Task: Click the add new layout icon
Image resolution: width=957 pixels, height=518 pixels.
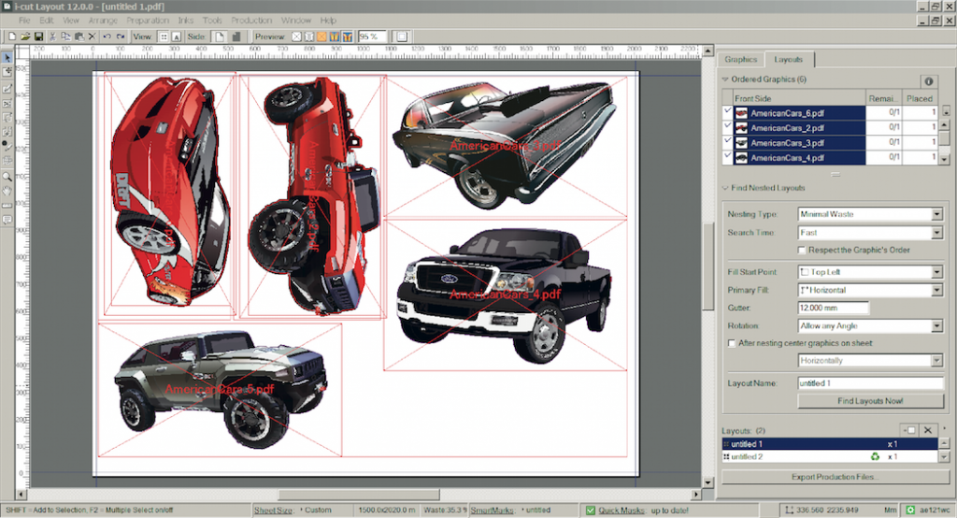Action: (909, 430)
